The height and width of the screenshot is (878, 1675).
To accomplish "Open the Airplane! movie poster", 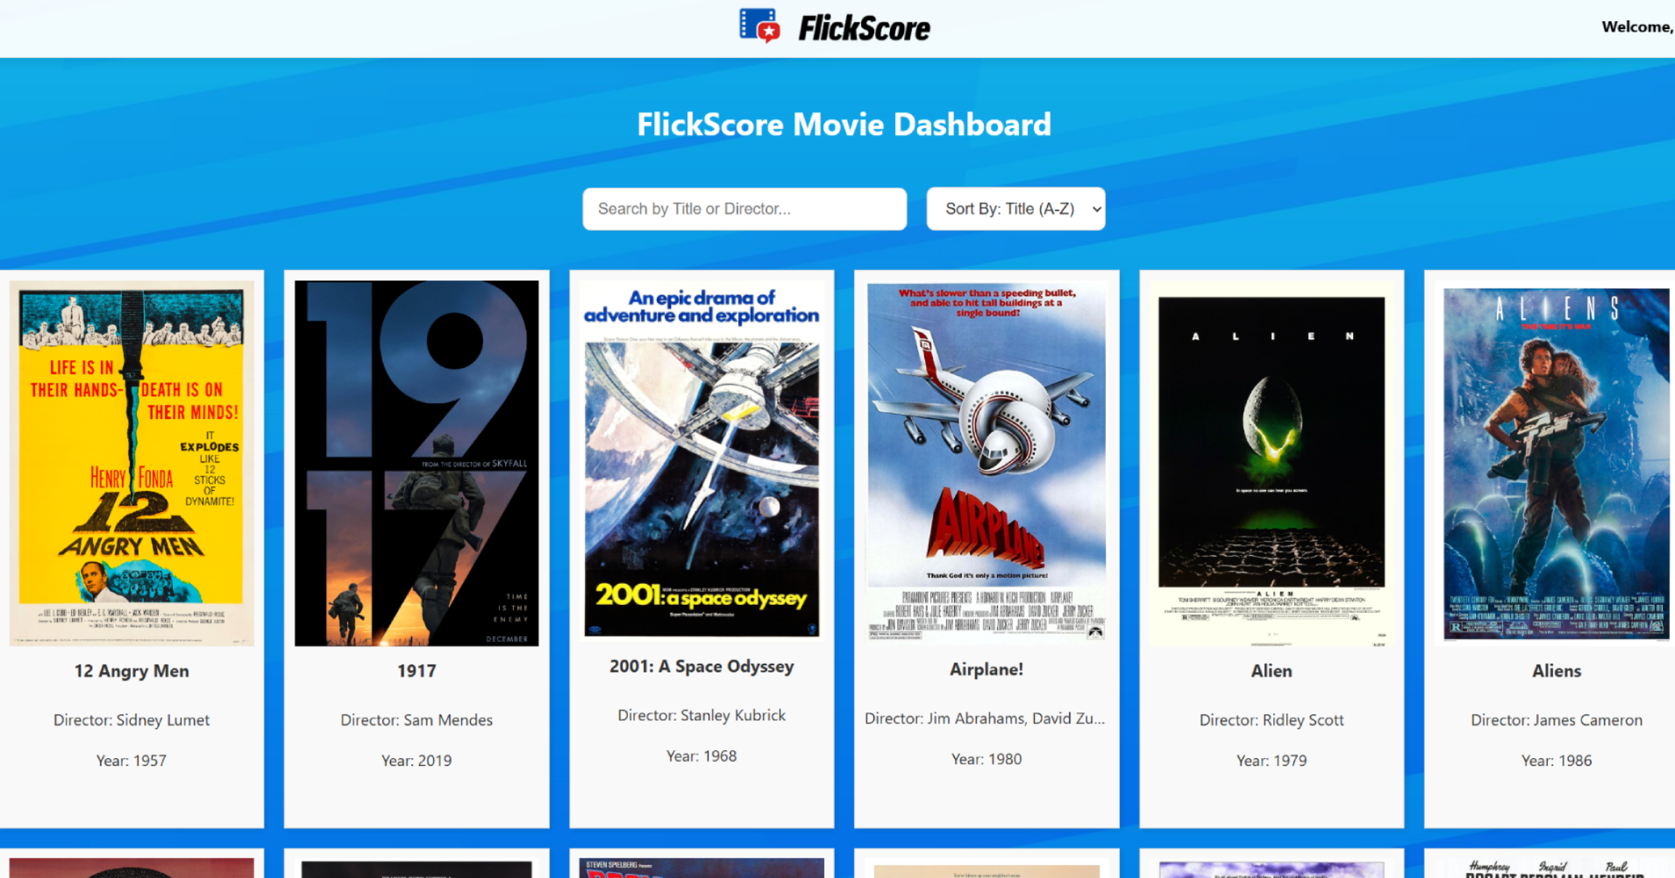I will coord(986,463).
